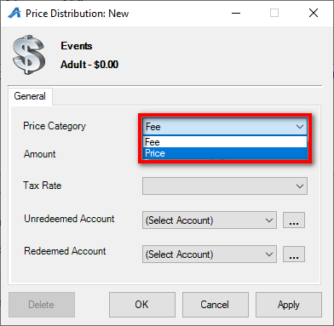
Task: Switch to the General tab
Action: (x=30, y=96)
